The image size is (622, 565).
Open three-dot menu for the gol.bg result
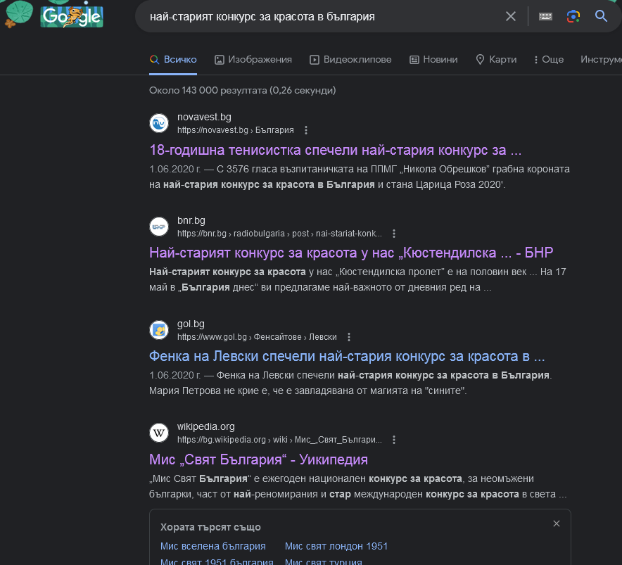click(349, 337)
